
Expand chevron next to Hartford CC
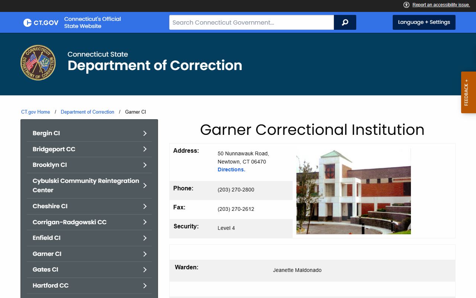point(145,286)
